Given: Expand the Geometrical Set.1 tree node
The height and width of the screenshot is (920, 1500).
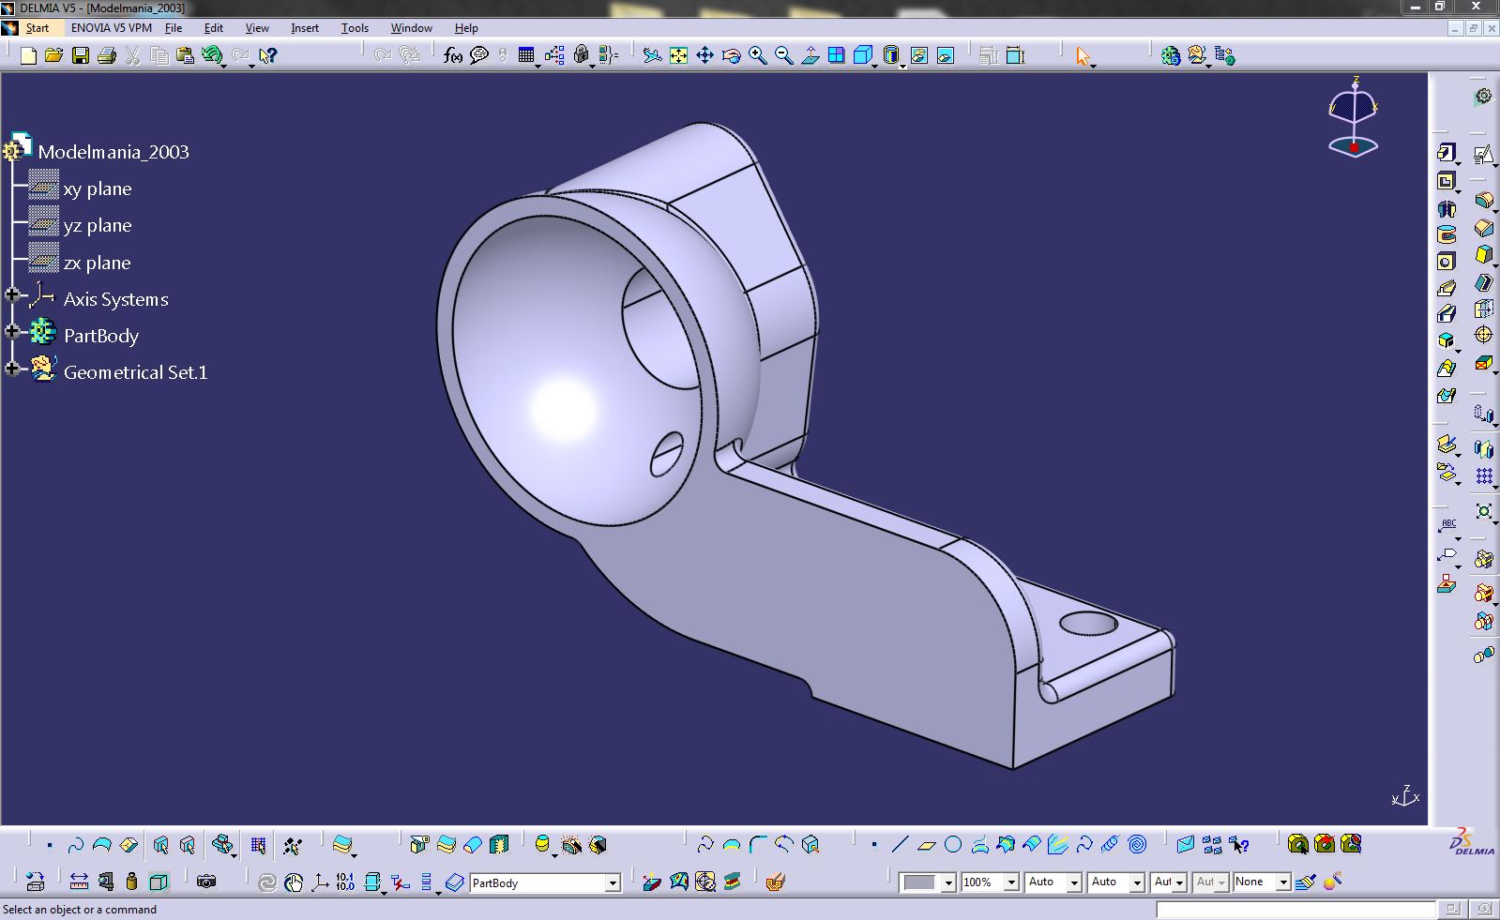Looking at the screenshot, I should 12,369.
